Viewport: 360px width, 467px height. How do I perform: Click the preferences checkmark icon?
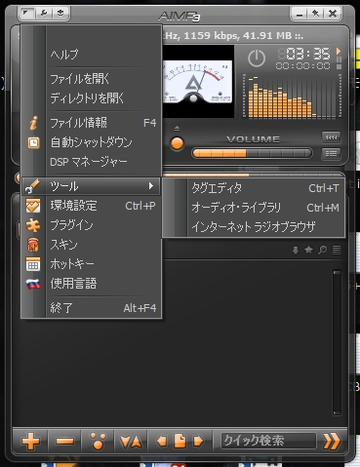coord(33,206)
